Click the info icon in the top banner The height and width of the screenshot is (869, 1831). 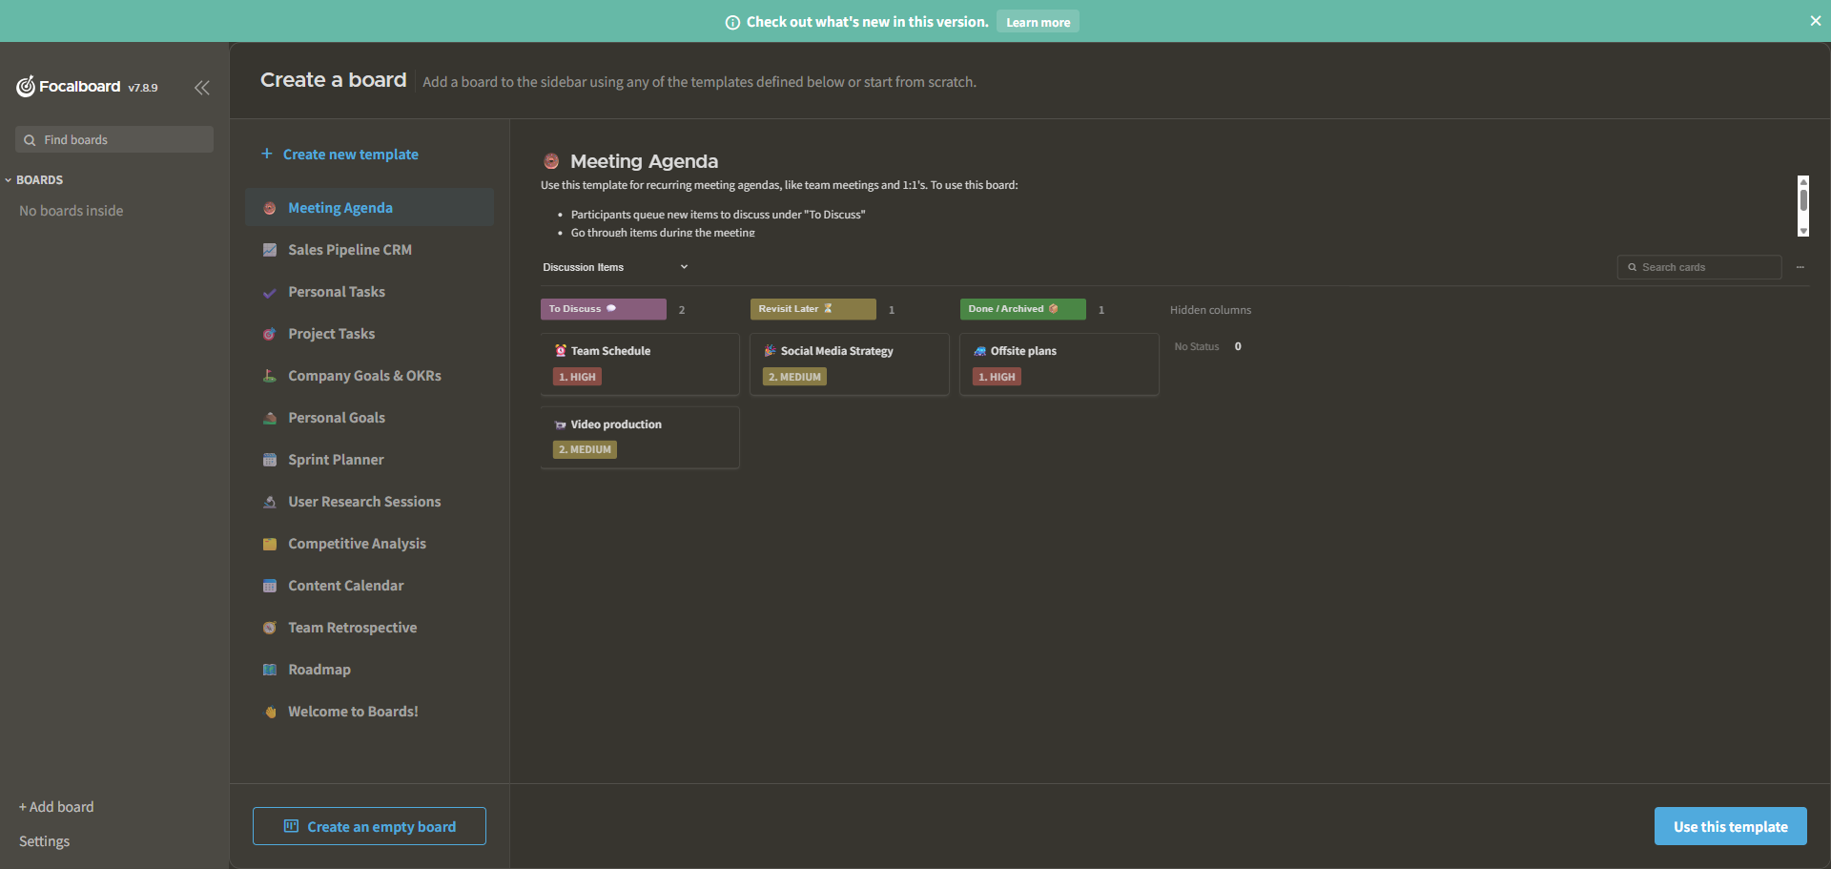pyautogui.click(x=732, y=22)
